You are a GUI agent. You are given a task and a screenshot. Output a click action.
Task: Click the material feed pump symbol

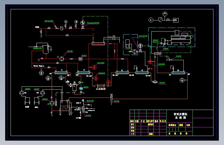tap(52, 103)
